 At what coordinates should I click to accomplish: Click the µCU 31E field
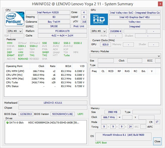pos(84,22)
